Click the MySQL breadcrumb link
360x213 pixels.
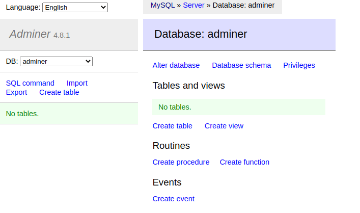click(162, 5)
